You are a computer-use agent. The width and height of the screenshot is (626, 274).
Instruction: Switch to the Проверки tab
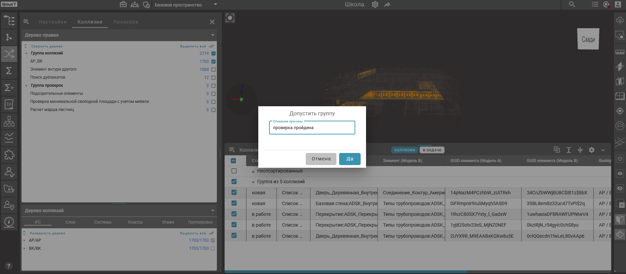(x=126, y=22)
